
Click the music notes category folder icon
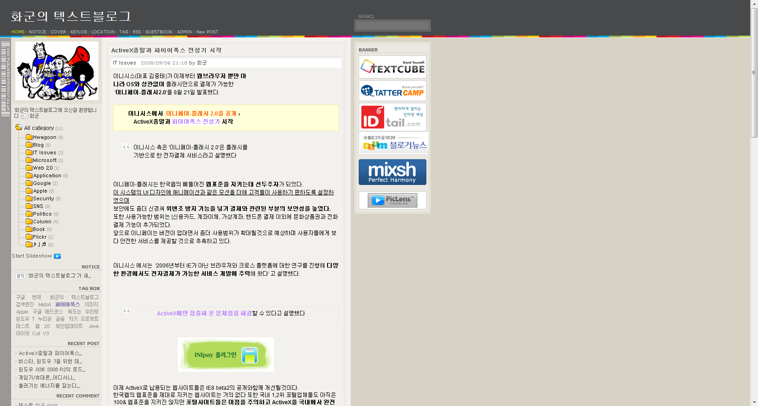point(29,245)
